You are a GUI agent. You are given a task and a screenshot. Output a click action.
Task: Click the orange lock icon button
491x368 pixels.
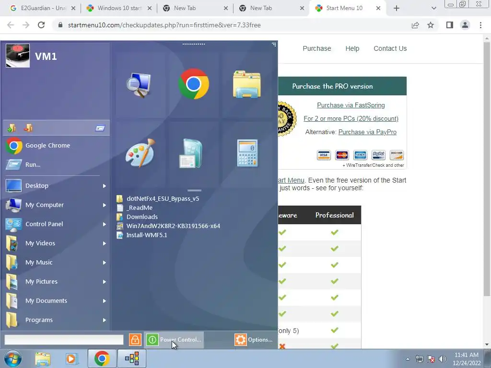coord(135,340)
